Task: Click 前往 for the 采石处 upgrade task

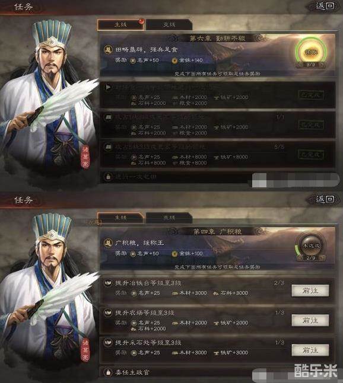Action: pos(310,350)
